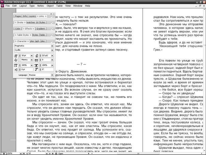Click the Baseline Shift icon
This screenshot has width=206, height=155.
pos(16,70)
